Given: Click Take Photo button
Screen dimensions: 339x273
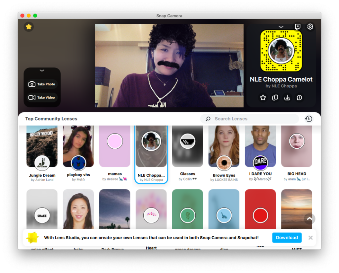Looking at the screenshot, I should (x=42, y=84).
